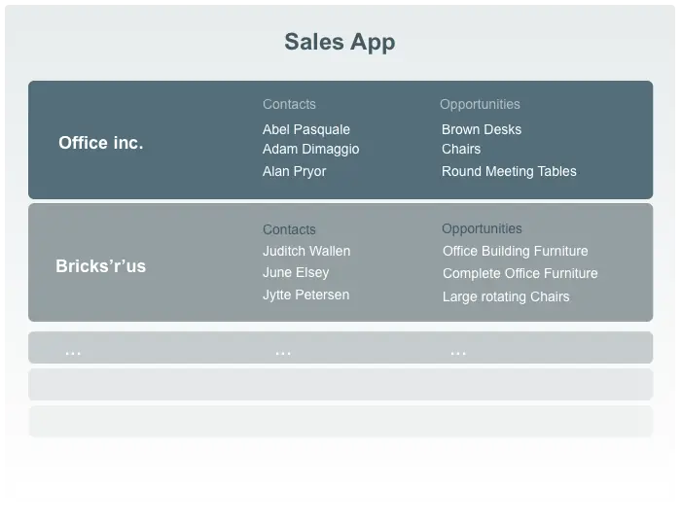Click Opportunities header in Office inc. card
681x520 pixels.
pos(480,105)
